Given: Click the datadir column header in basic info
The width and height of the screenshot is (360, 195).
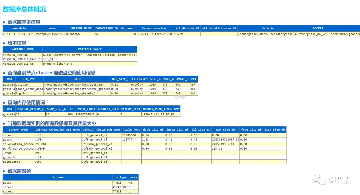Looking at the screenshot, I should pos(268,28).
